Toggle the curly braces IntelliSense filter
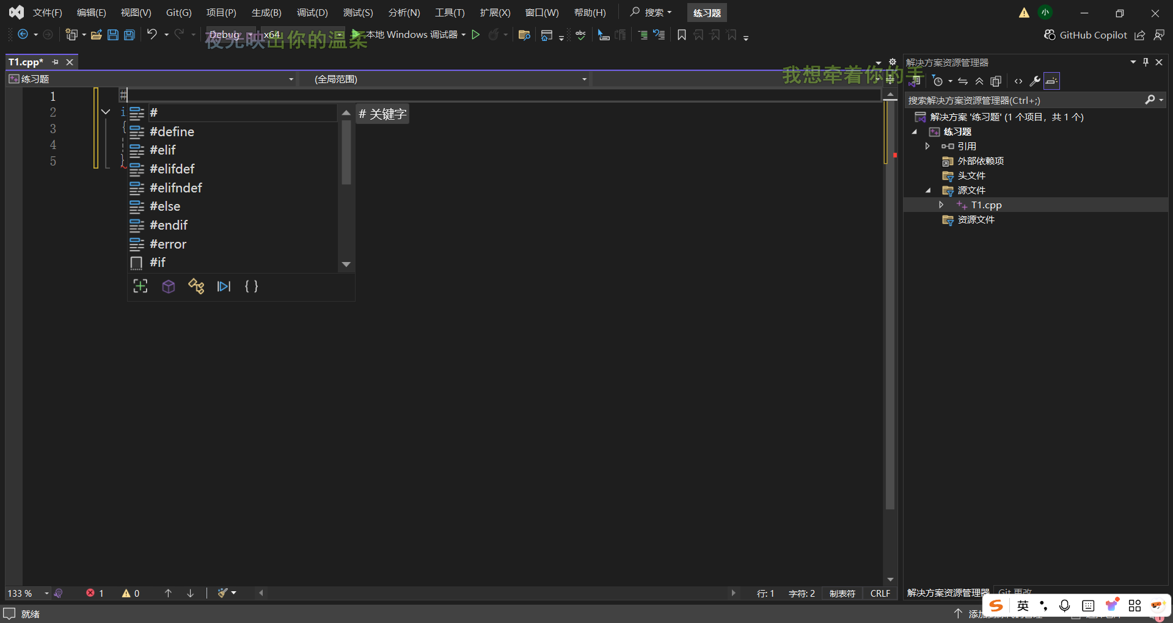1173x623 pixels. [252, 286]
